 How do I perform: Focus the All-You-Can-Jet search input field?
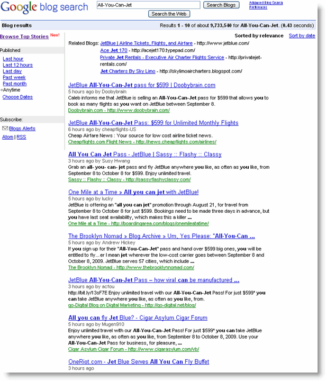[x=148, y=5]
